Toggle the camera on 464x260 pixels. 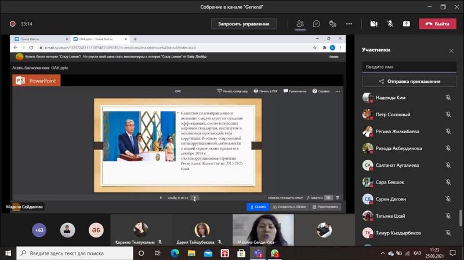(x=374, y=24)
